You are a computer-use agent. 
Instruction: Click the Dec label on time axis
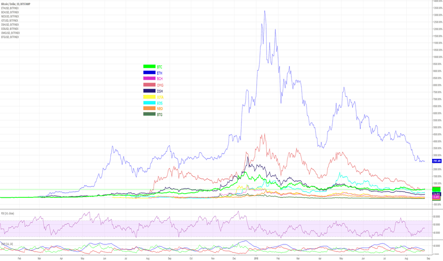pyautogui.click(x=234, y=259)
